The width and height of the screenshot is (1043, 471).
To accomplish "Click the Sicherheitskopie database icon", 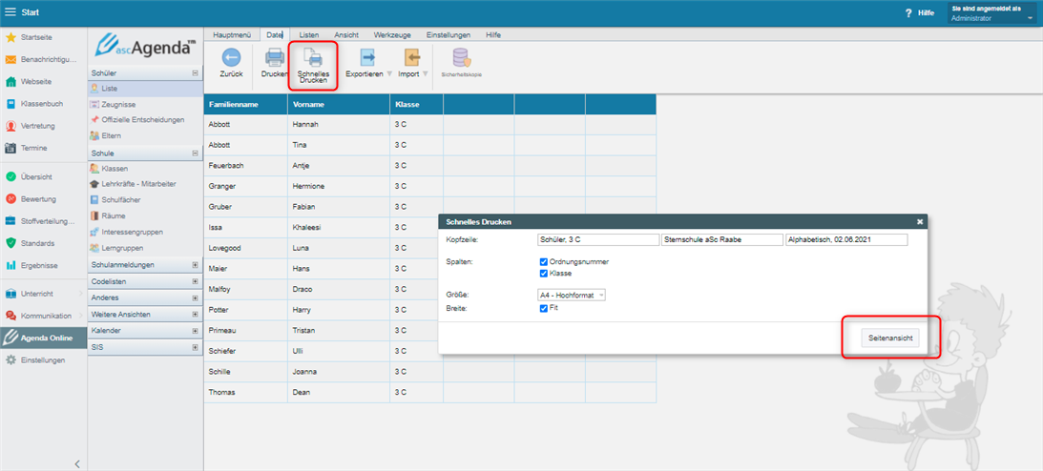I will pos(461,58).
